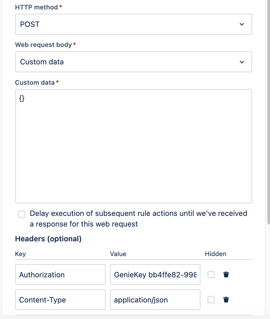Image resolution: width=270 pixels, height=319 pixels.
Task: Focus the Custom data text area
Action: tap(134, 146)
